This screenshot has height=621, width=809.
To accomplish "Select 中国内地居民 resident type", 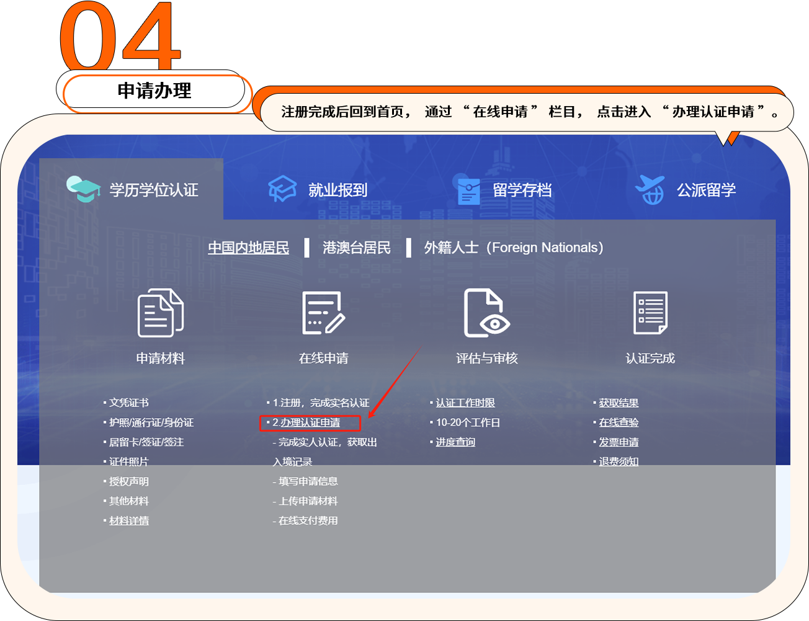I will (x=248, y=248).
